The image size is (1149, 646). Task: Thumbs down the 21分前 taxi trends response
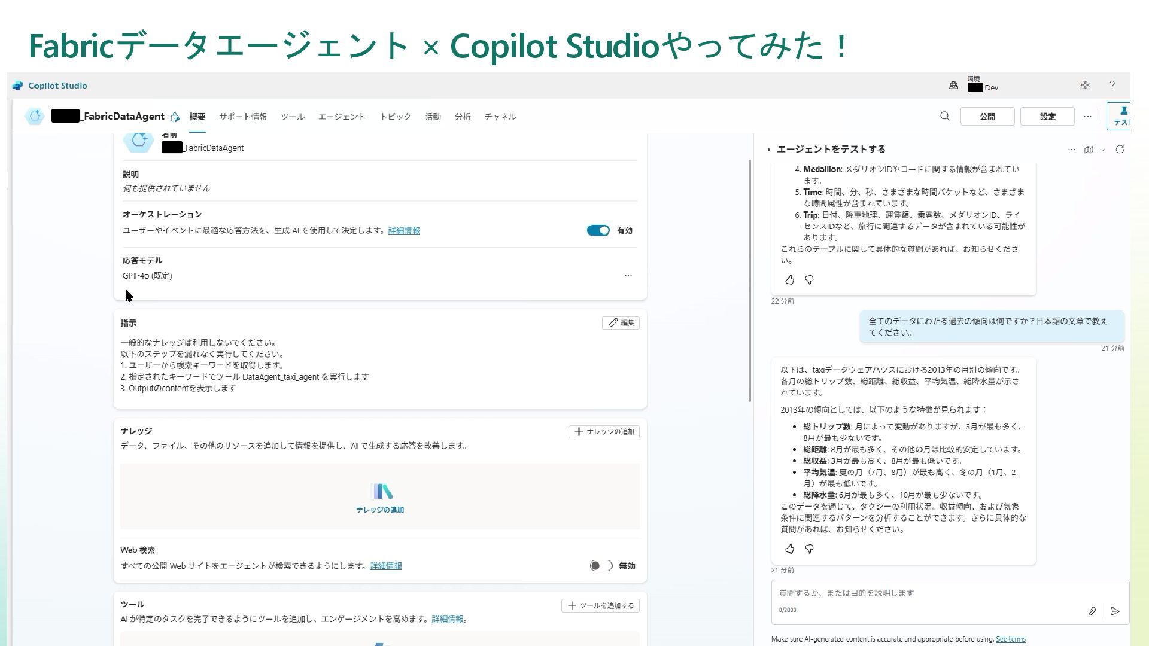[x=809, y=549]
